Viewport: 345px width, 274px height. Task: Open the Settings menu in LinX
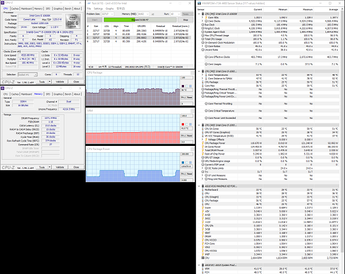coord(98,9)
